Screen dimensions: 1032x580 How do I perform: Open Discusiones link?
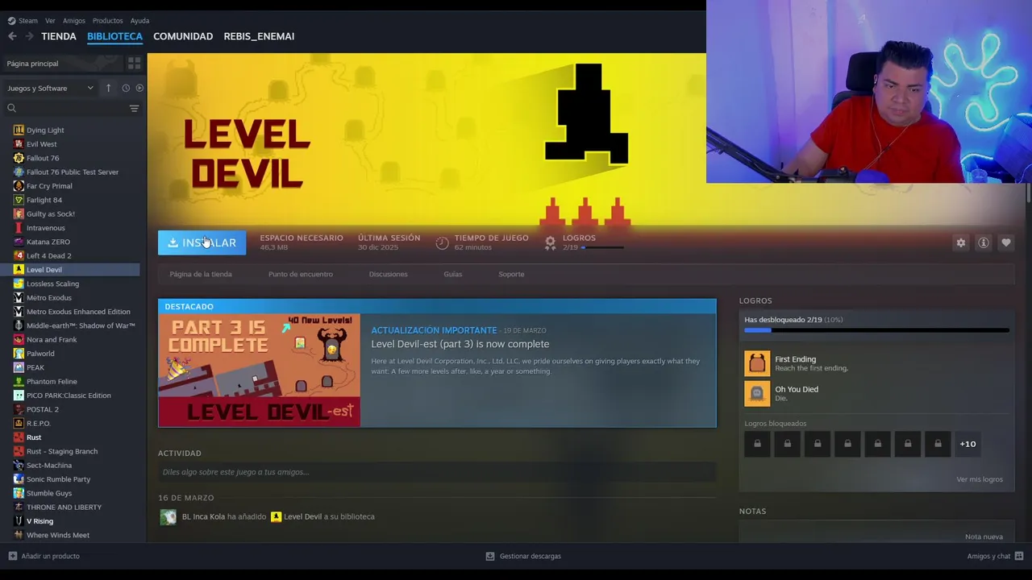click(x=388, y=274)
